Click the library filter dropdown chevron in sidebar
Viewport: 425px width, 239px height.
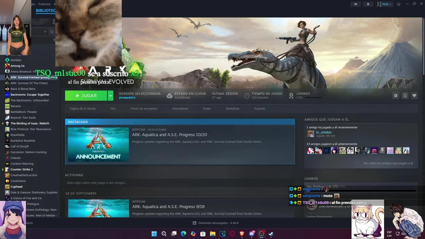pyautogui.click(x=45, y=32)
